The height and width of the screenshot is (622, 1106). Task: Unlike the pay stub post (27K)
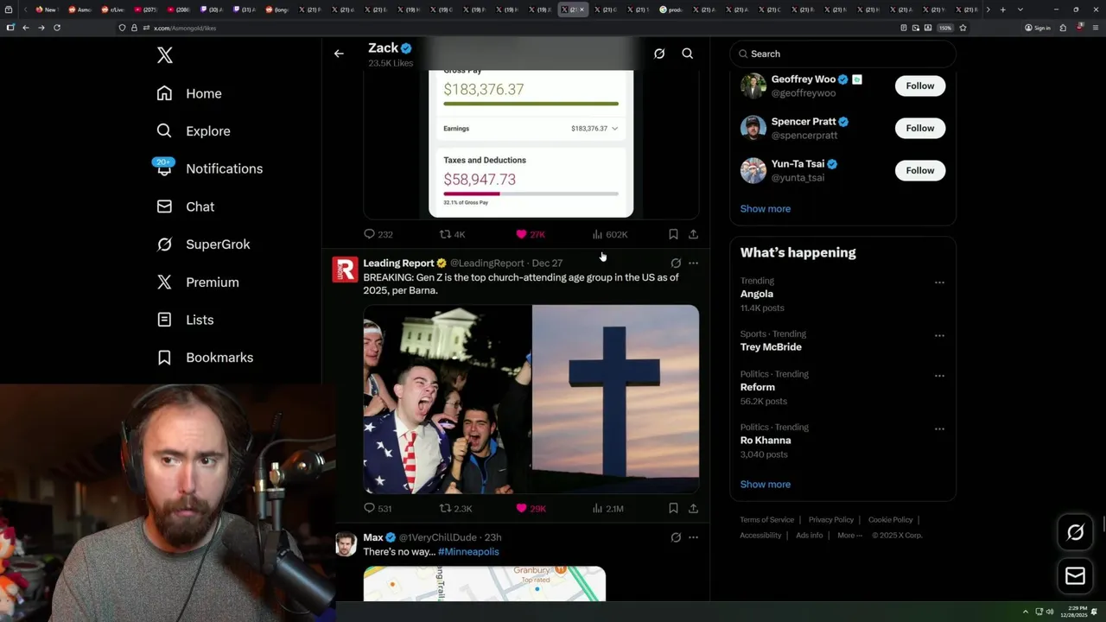[x=530, y=234]
